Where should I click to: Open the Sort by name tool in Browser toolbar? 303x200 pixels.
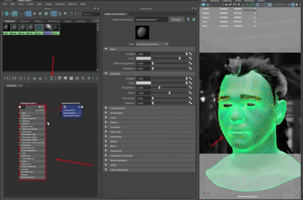point(54,14)
